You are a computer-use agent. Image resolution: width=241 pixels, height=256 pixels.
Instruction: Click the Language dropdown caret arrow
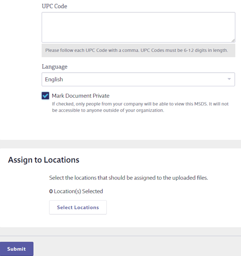[229, 79]
